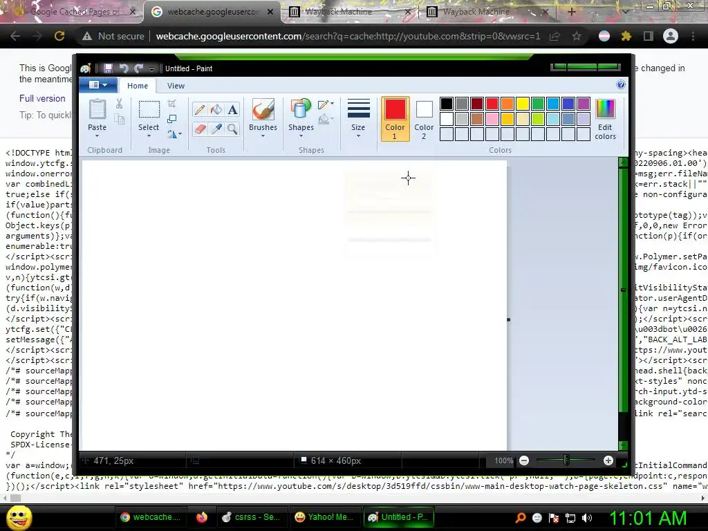Click the Resize icon in Image group

tap(171, 119)
